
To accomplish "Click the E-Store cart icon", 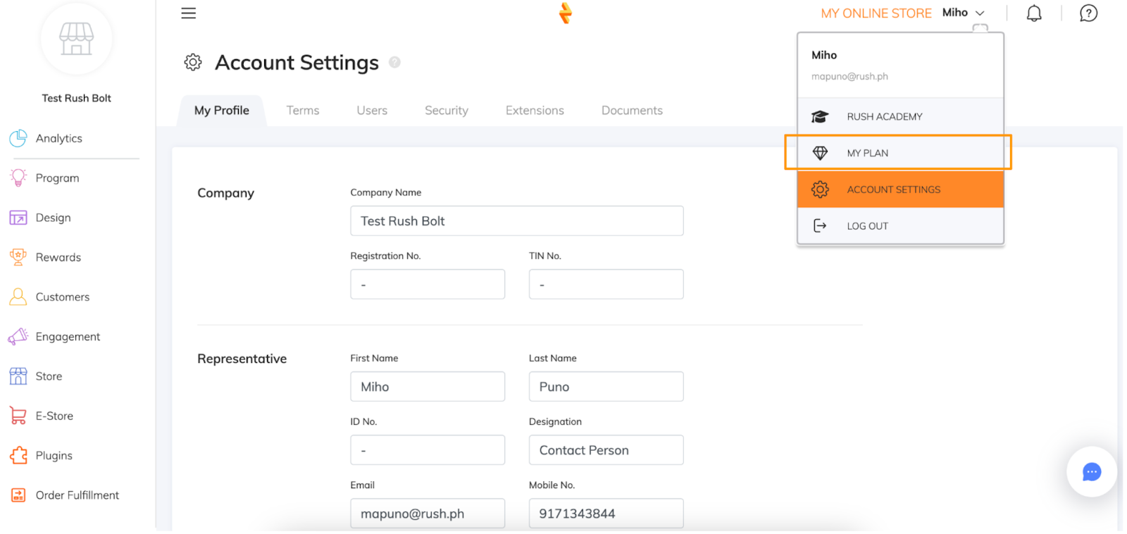I will click(x=18, y=416).
